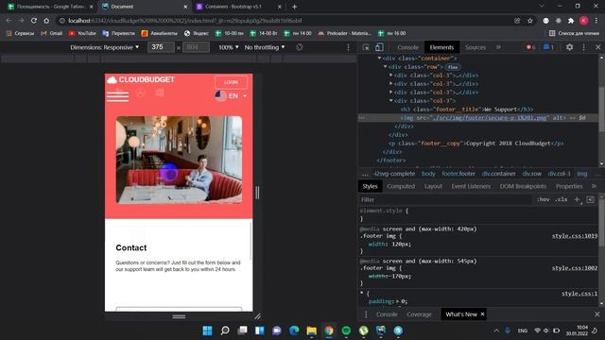Click the rotate viewport icon
The width and height of the screenshot is (605, 340).
point(299,47)
